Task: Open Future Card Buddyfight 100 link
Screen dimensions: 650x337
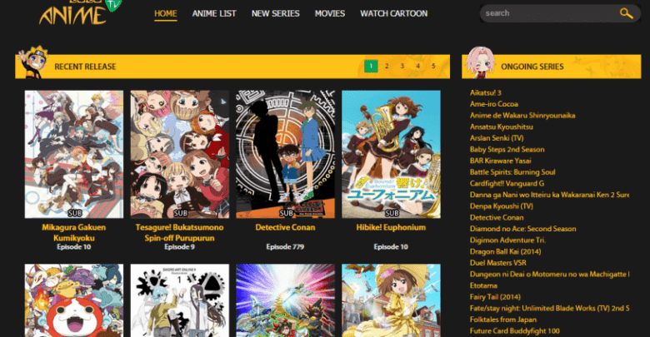Action: point(514,331)
